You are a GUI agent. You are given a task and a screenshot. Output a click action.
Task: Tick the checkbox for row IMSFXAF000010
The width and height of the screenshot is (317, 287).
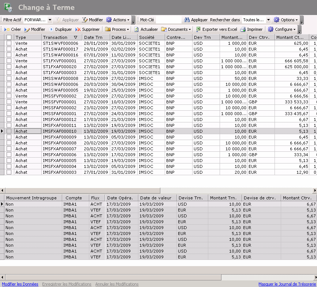9,131
